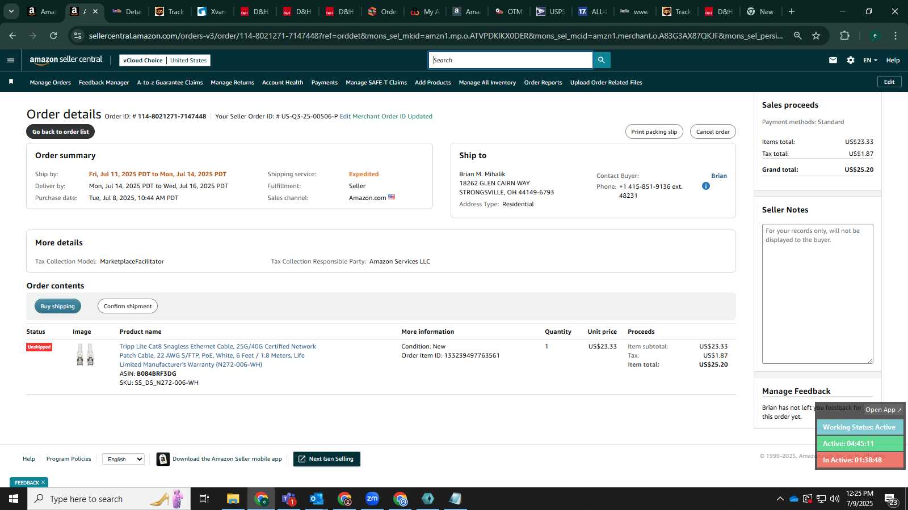This screenshot has height=510, width=908.
Task: Open Microsoft Teams from taskbar
Action: (x=289, y=499)
